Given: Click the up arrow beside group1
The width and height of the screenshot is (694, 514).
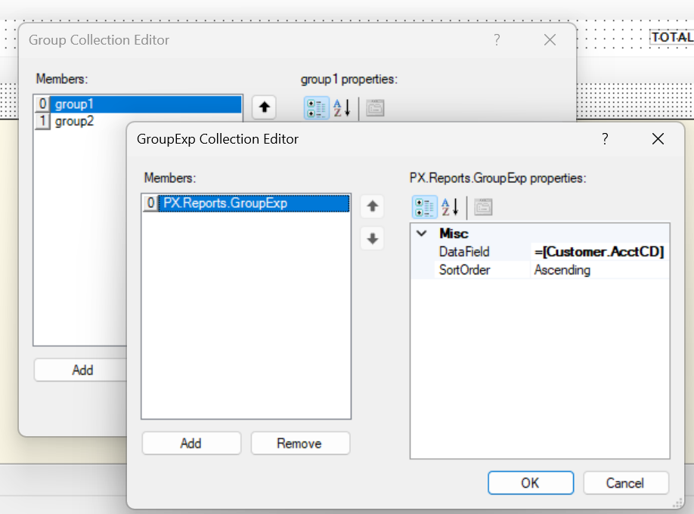Looking at the screenshot, I should pyautogui.click(x=264, y=107).
